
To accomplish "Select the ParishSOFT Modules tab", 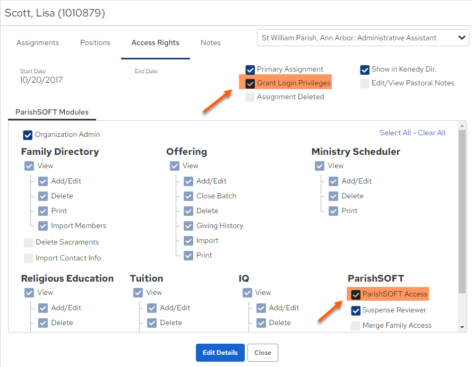I will click(x=52, y=112).
